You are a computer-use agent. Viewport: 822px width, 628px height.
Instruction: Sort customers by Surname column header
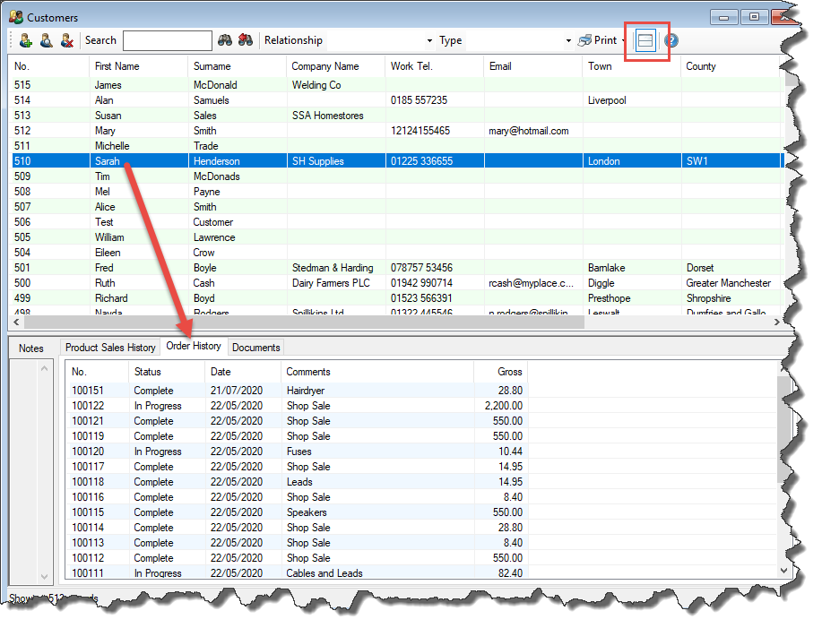[212, 66]
